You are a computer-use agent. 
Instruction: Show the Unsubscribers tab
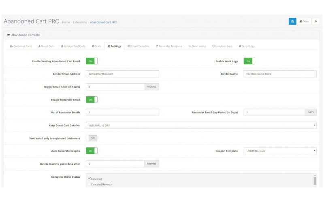coord(222,46)
